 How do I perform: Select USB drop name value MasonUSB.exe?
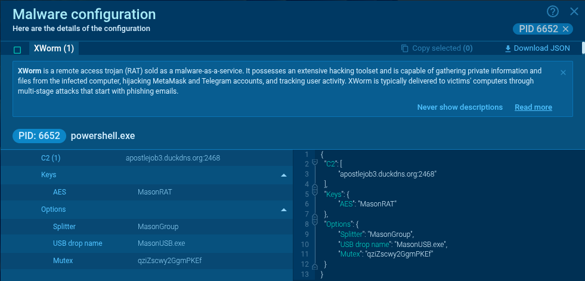click(161, 243)
